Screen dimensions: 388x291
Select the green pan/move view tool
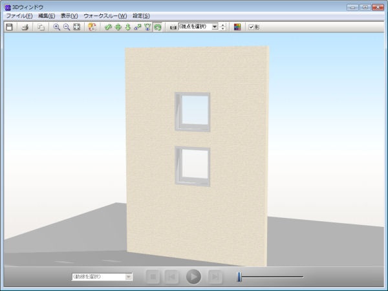pyautogui.click(x=118, y=27)
